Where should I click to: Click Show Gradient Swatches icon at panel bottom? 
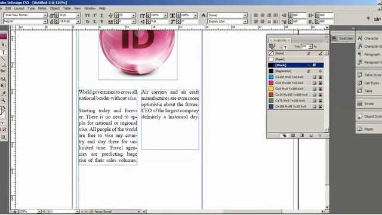(302, 136)
